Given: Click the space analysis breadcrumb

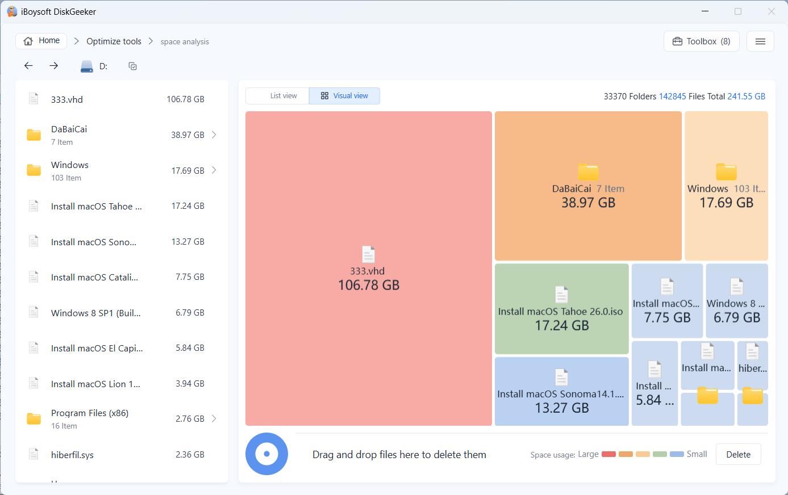Looking at the screenshot, I should click(x=185, y=42).
